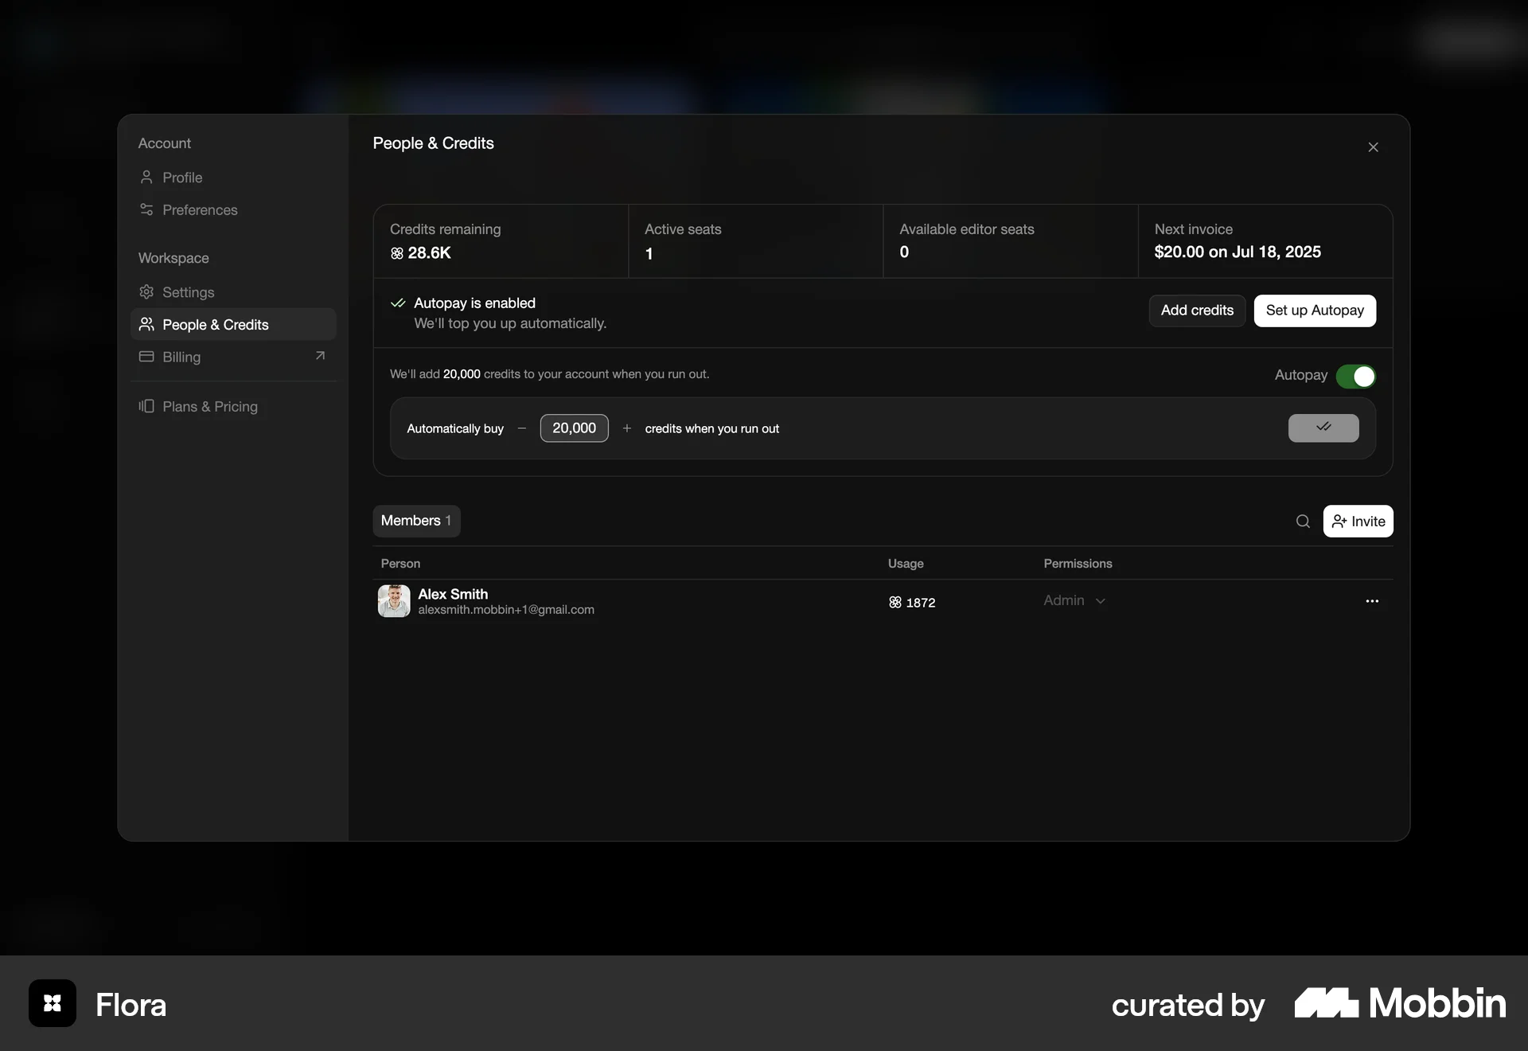
Task: Click the Add credits button
Action: 1196,311
